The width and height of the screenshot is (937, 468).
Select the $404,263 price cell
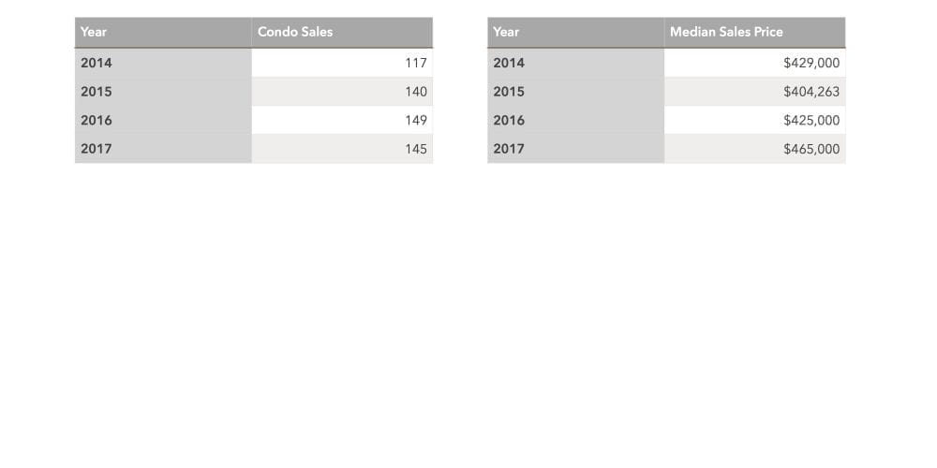(x=754, y=92)
